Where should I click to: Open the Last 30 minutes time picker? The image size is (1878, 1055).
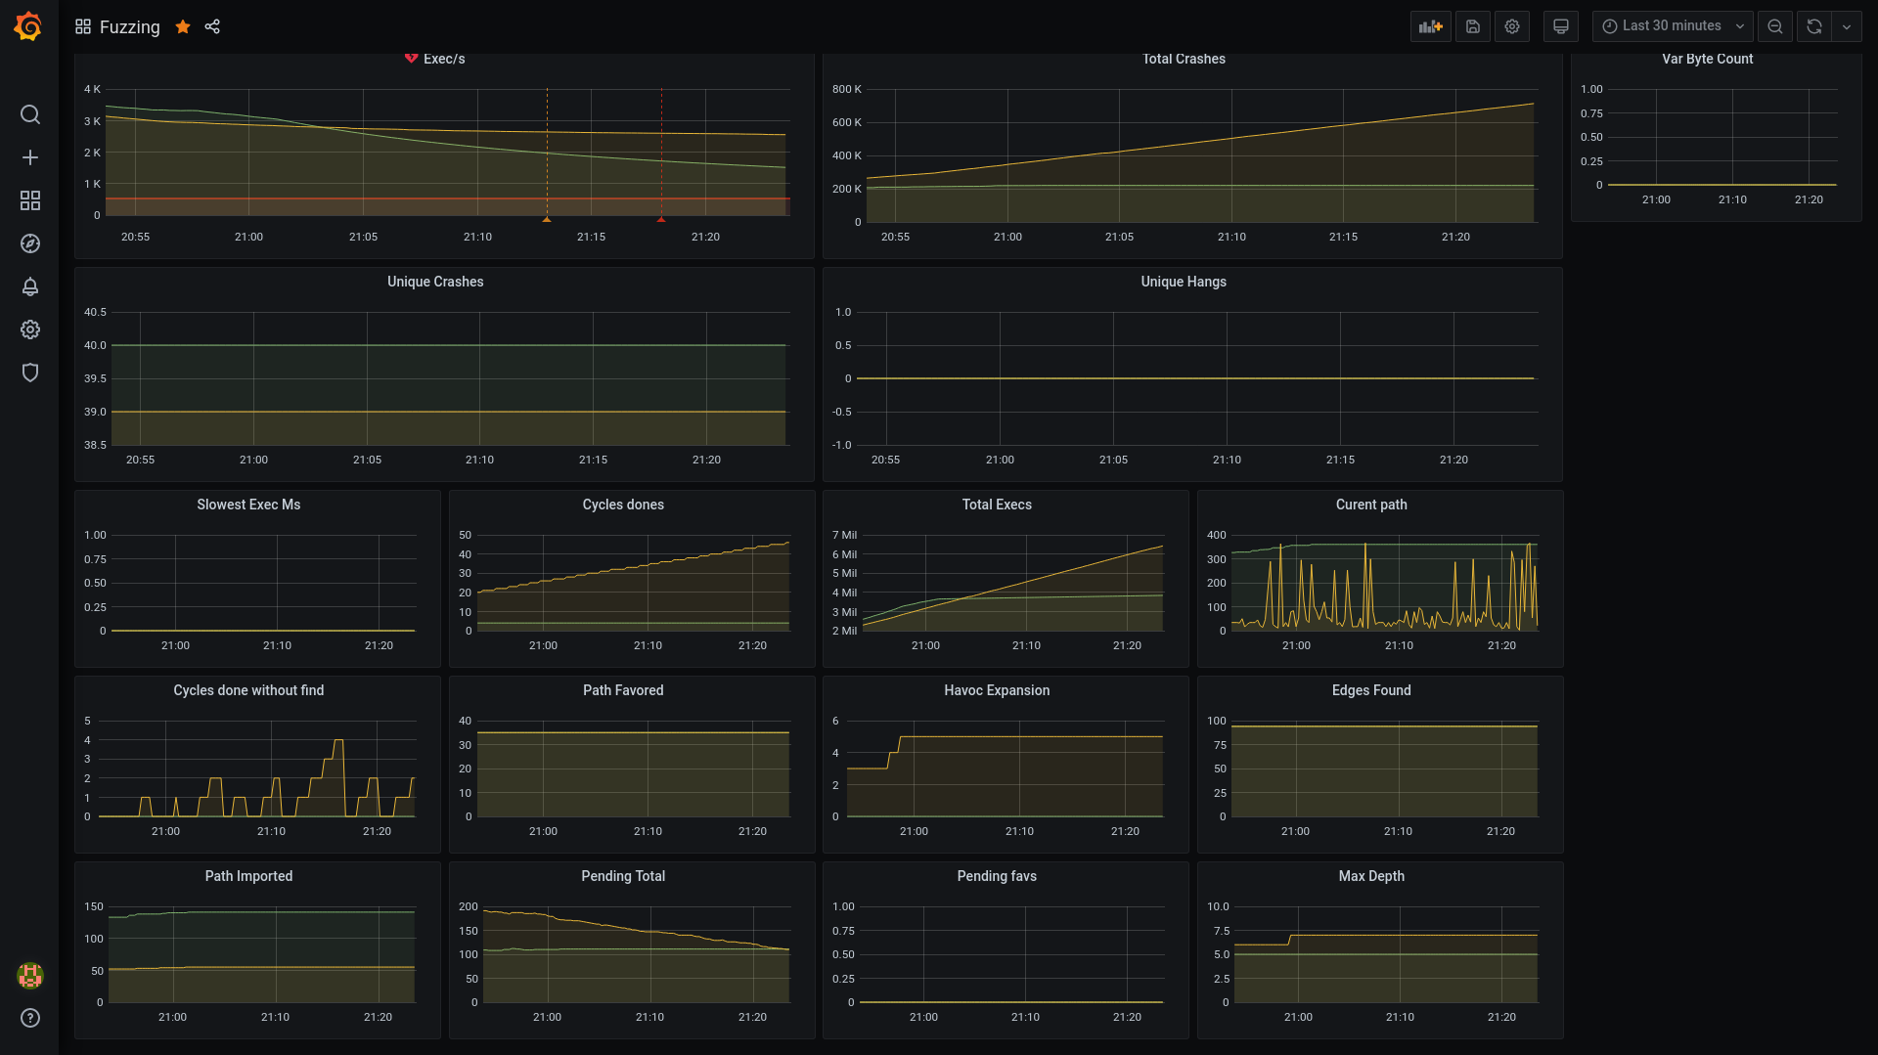click(1672, 25)
